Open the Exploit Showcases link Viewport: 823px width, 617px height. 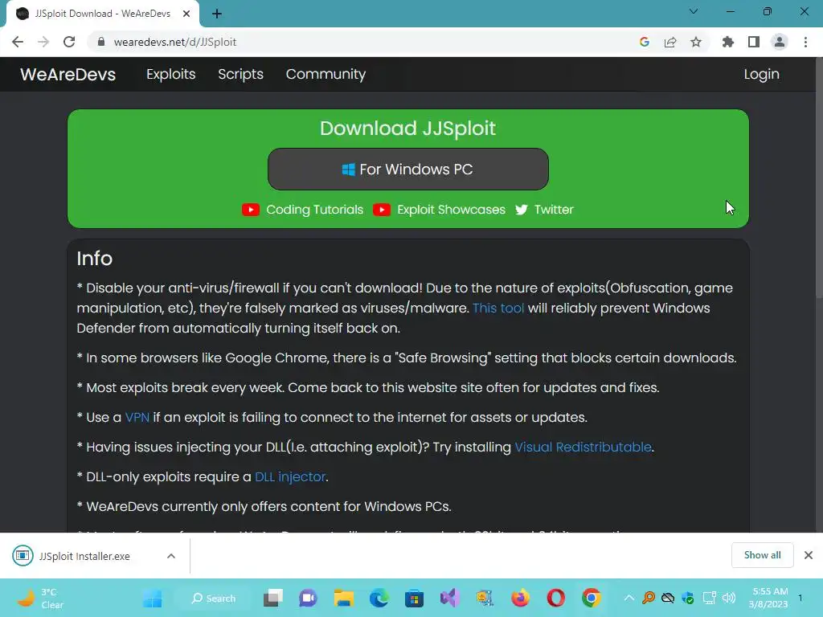coord(451,210)
